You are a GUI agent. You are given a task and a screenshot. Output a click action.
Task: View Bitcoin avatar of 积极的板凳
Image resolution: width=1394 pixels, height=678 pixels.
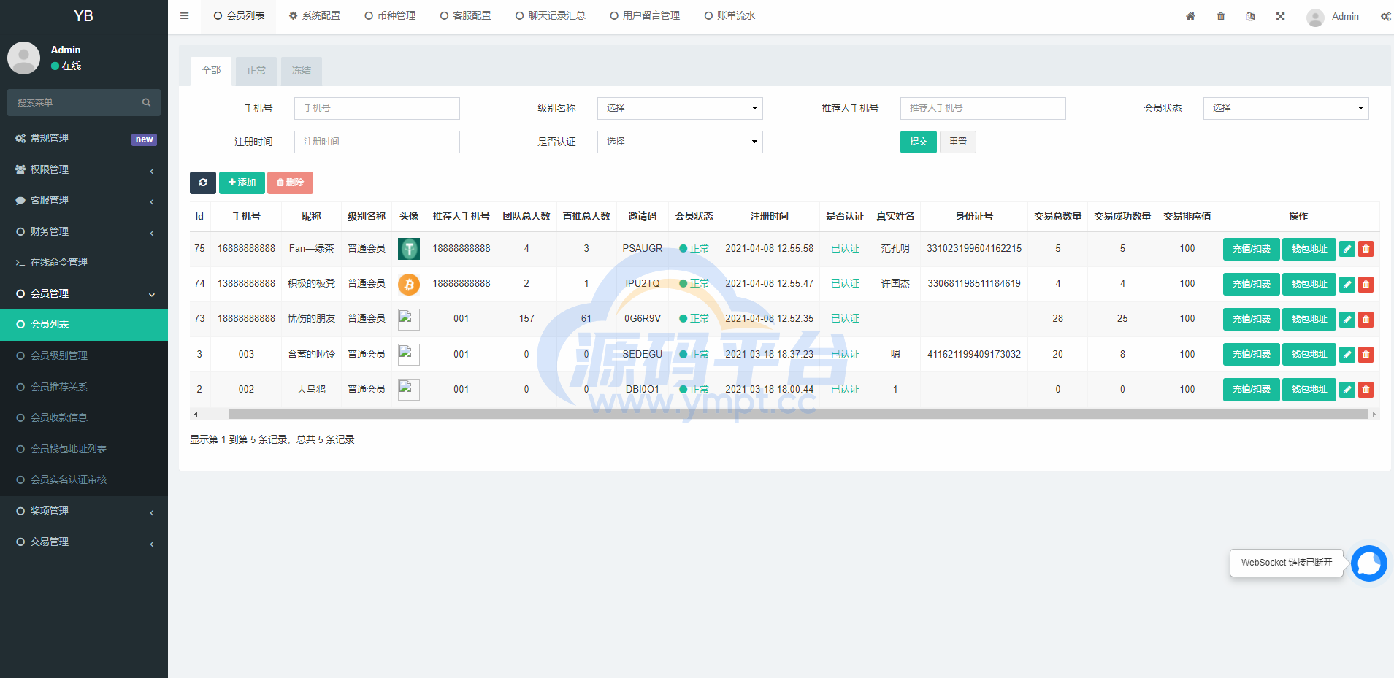(409, 284)
